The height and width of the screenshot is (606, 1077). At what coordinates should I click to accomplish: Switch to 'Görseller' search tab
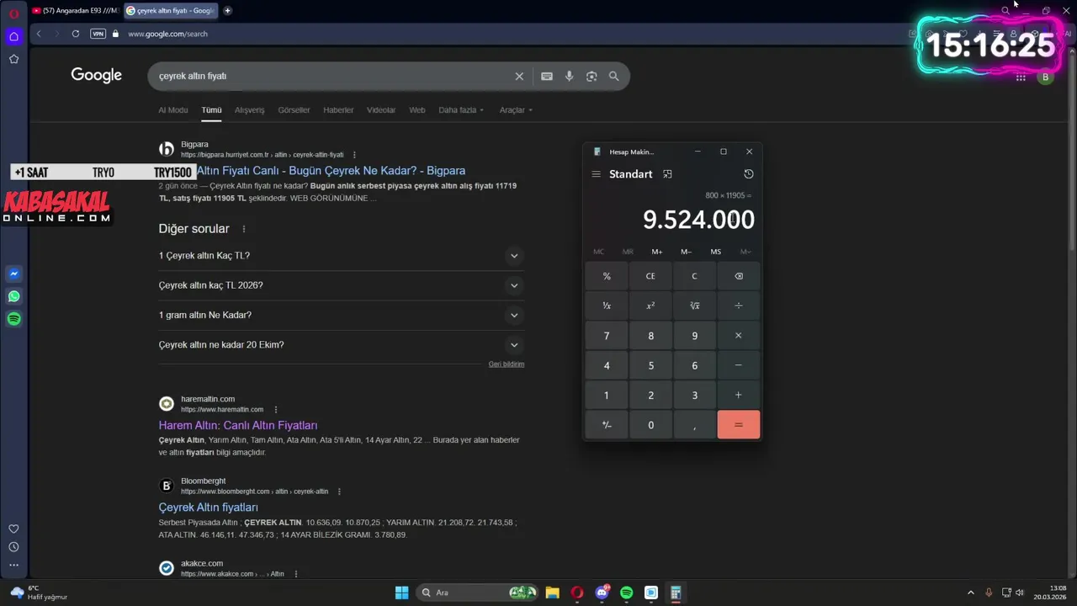(x=294, y=110)
